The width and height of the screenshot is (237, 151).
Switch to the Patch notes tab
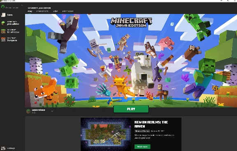point(68,11)
